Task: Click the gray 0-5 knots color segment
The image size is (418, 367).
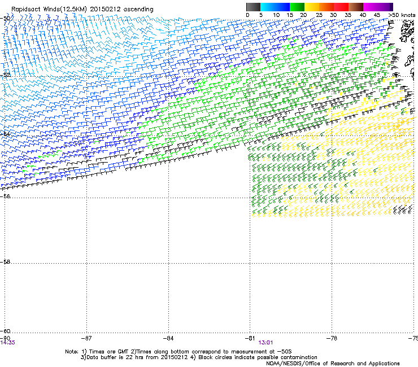Action: click(x=253, y=7)
